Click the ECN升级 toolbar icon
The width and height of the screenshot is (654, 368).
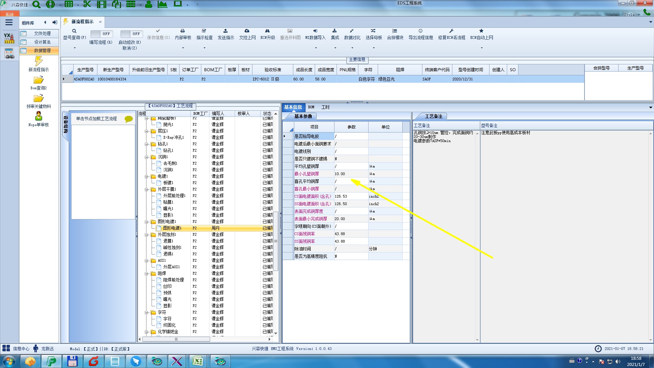point(267,31)
